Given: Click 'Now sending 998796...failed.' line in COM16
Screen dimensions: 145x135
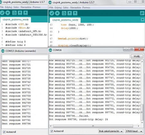Looking at the screenshot, I should (69, 116).
